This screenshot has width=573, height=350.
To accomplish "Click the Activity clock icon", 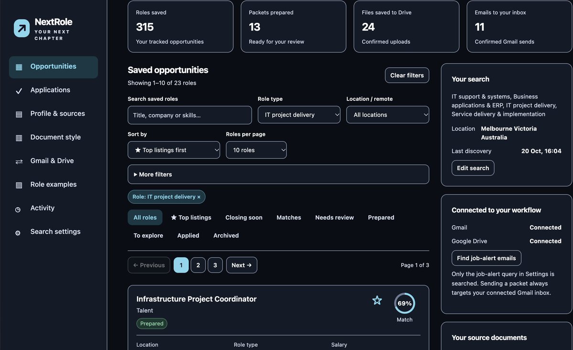I will click(x=18, y=209).
